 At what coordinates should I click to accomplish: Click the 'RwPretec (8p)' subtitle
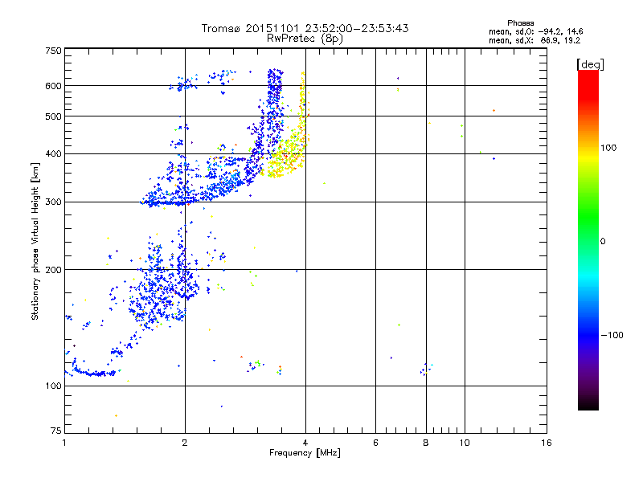tap(305, 39)
